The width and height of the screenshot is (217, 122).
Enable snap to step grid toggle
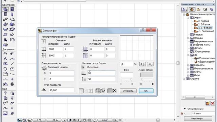click(86, 91)
